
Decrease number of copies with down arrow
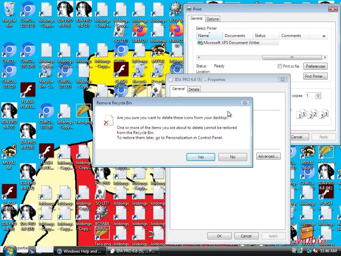pyautogui.click(x=318, y=97)
